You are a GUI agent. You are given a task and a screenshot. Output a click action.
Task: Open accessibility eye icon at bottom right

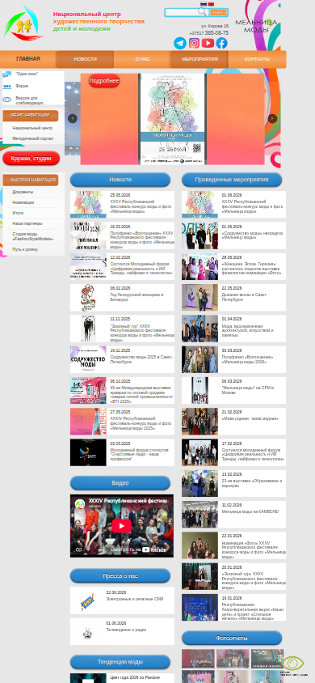pos(293,664)
